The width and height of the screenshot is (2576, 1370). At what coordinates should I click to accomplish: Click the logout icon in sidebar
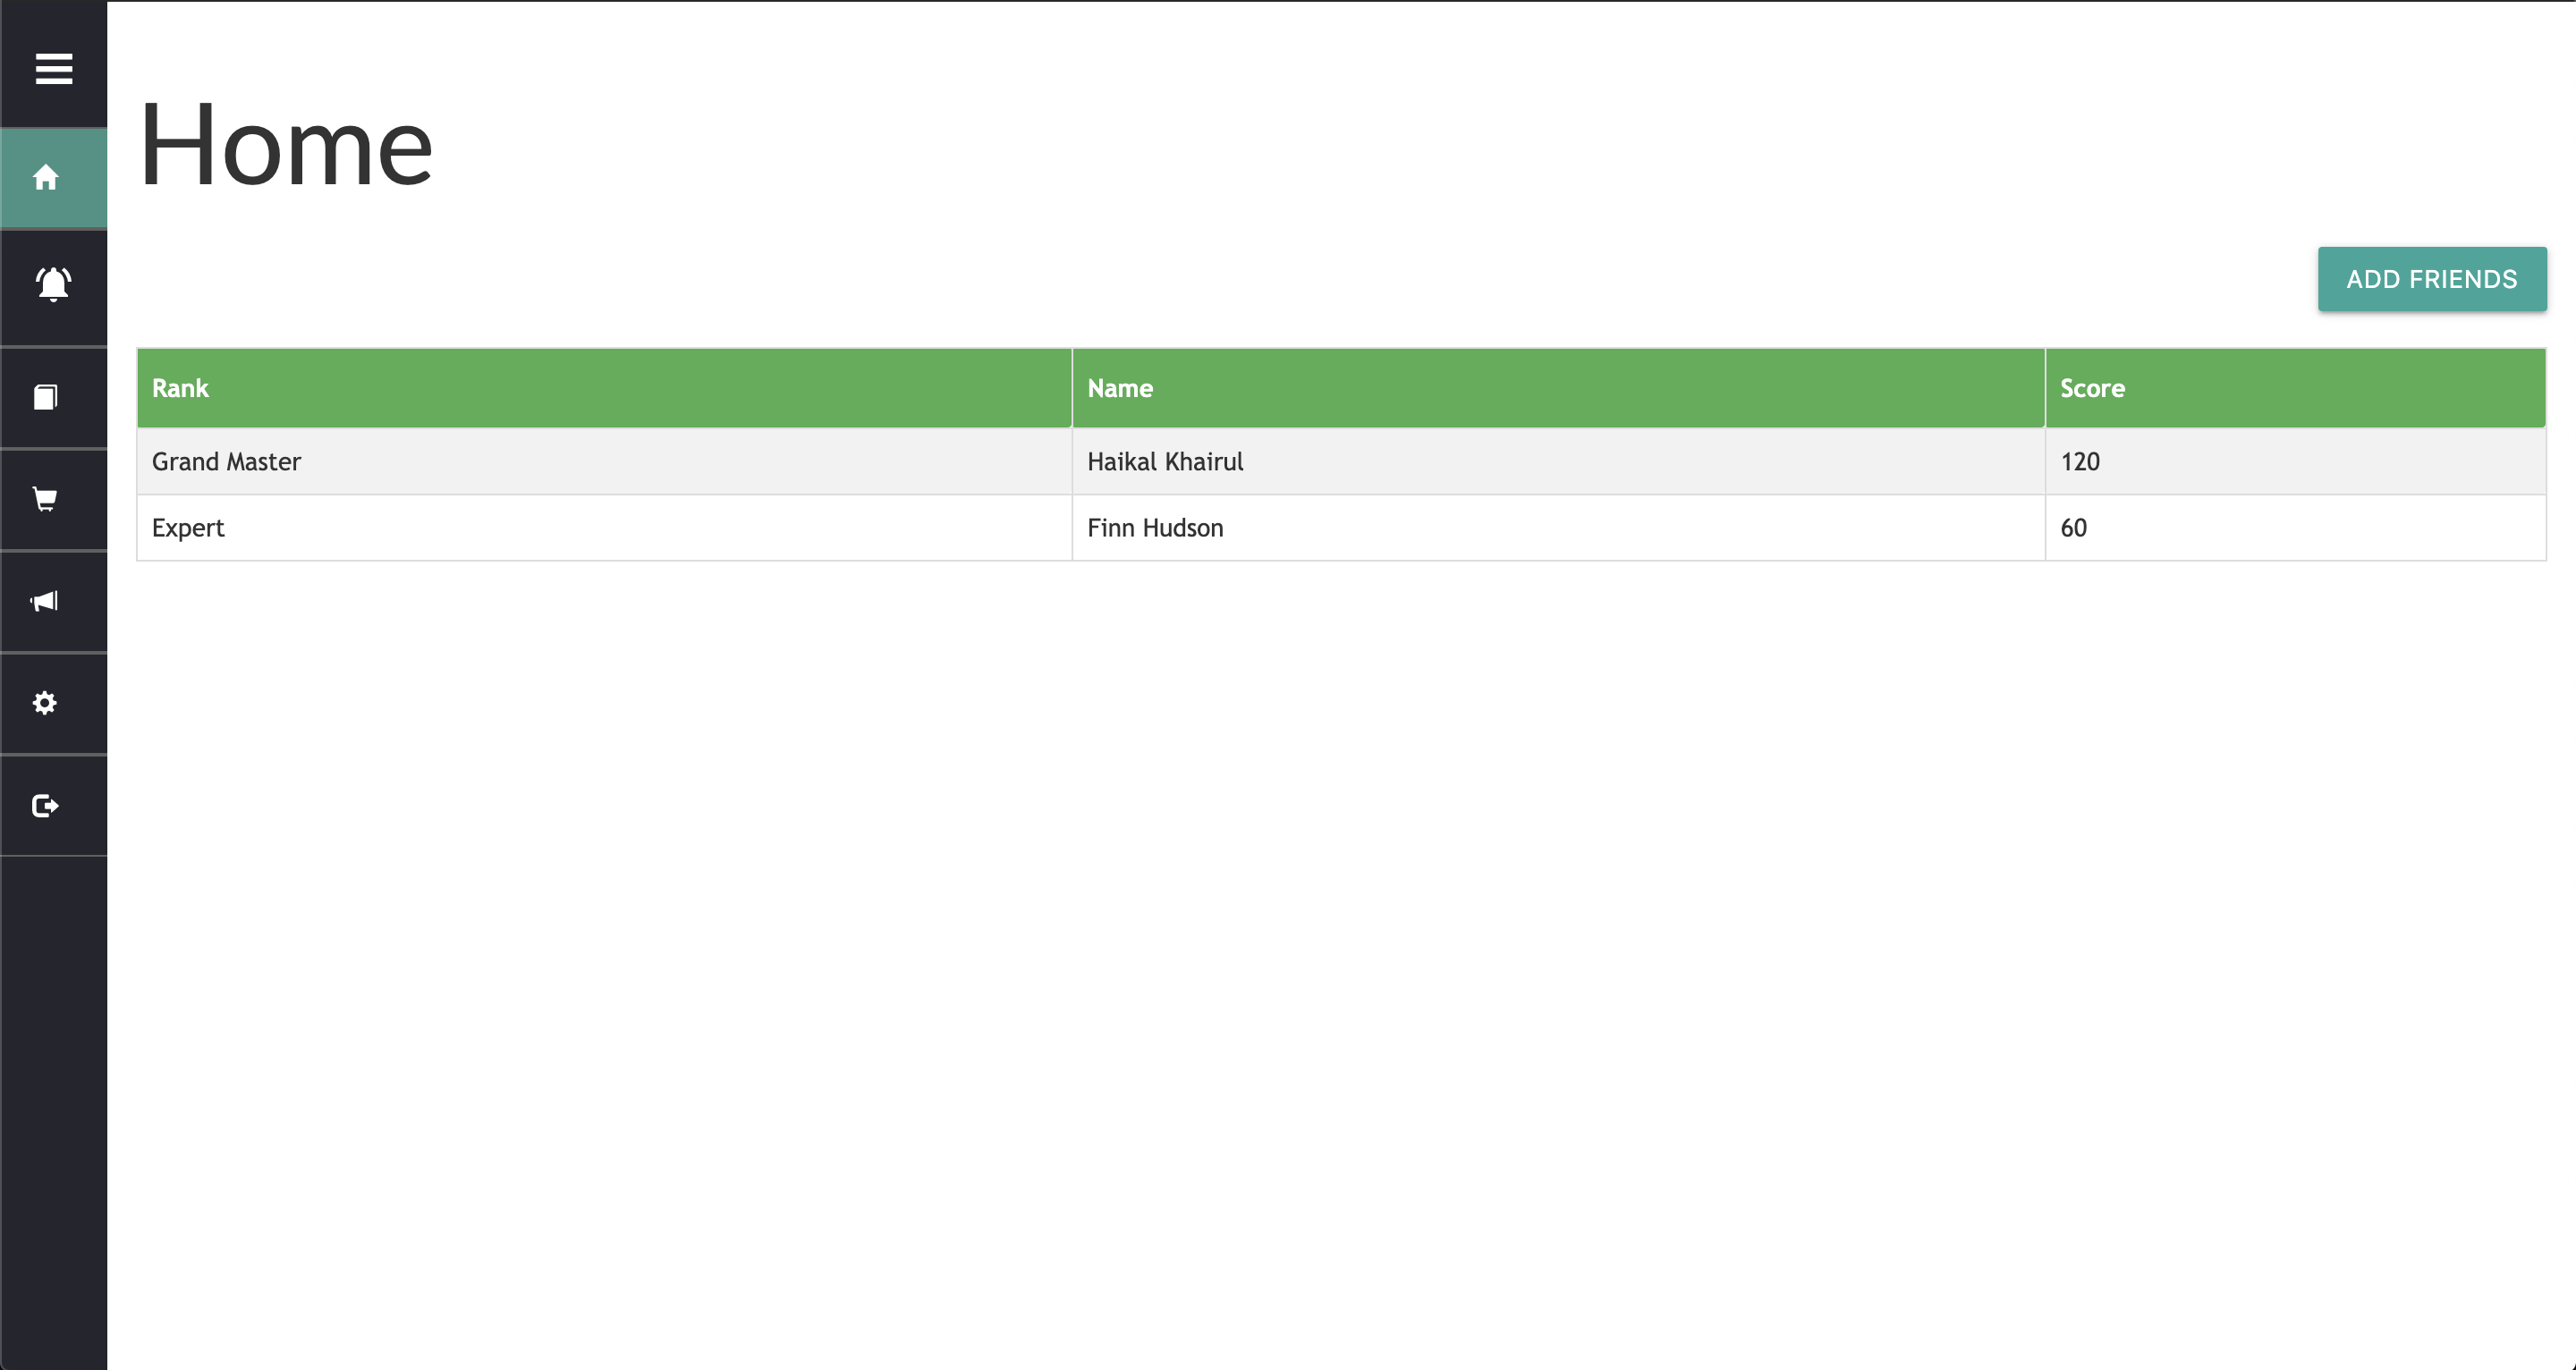46,805
